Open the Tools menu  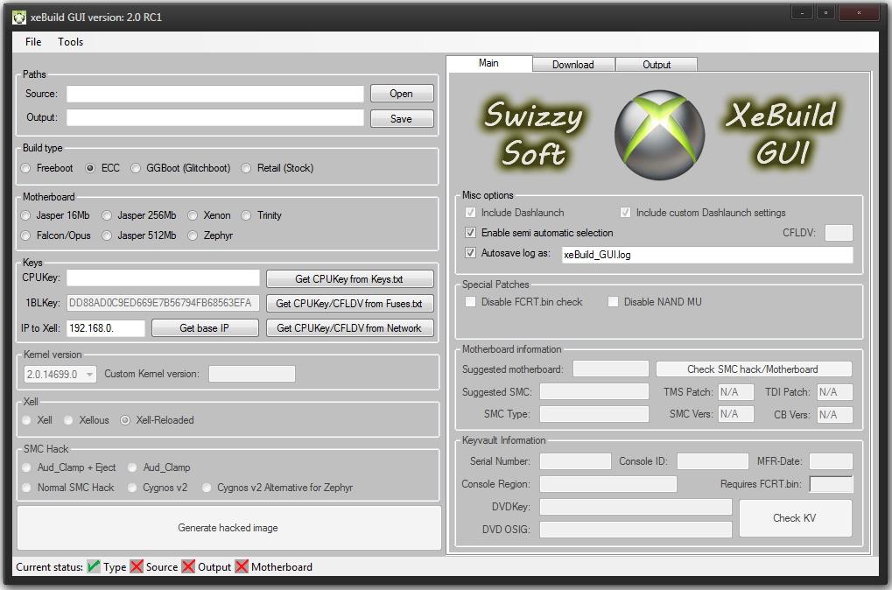71,42
